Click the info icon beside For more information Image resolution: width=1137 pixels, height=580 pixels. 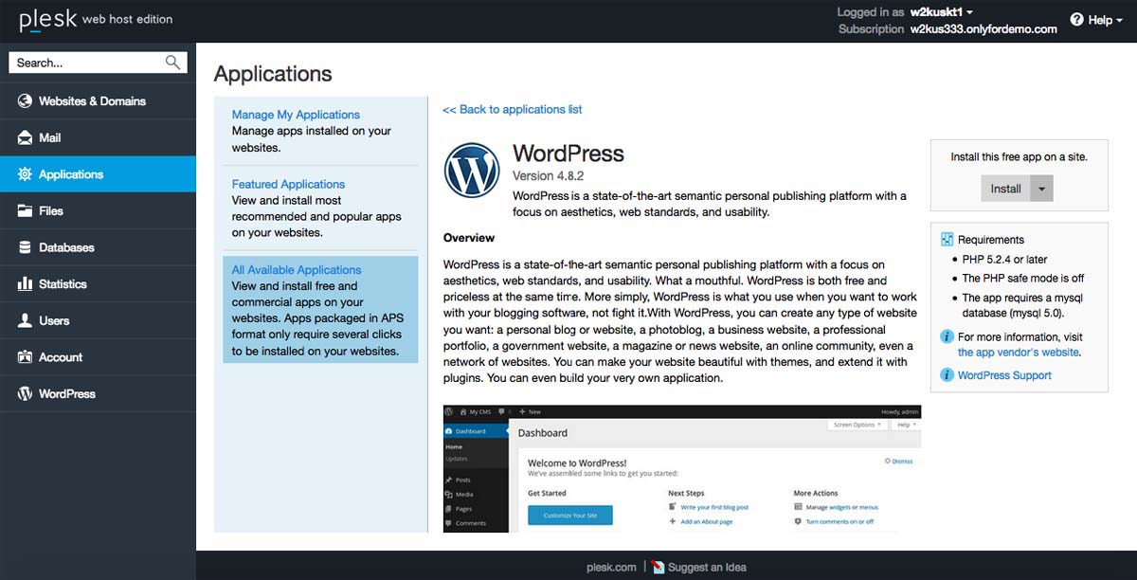click(x=947, y=336)
